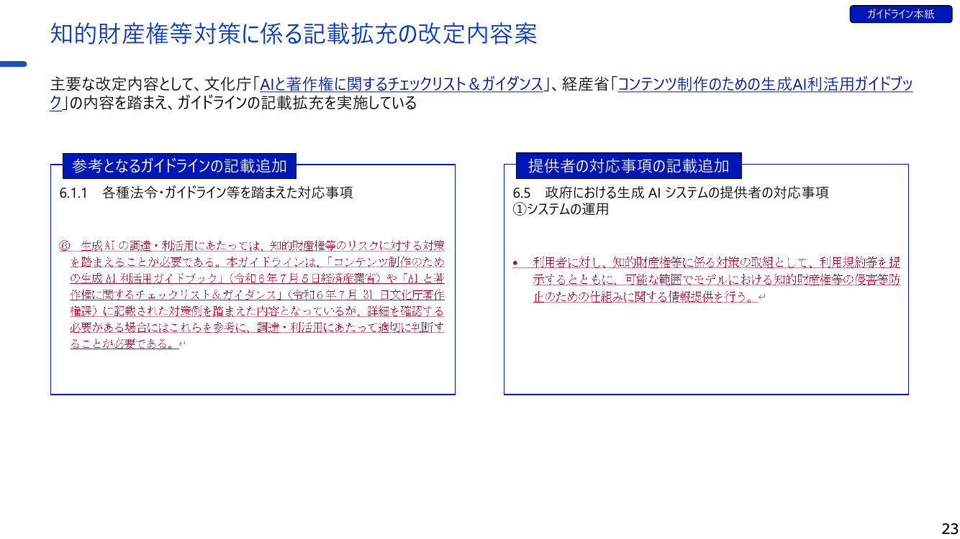Image resolution: width=960 pixels, height=539 pixels.
Task: Select the 参考となるガイドラインの記載追加 header label
Action: coord(180,166)
